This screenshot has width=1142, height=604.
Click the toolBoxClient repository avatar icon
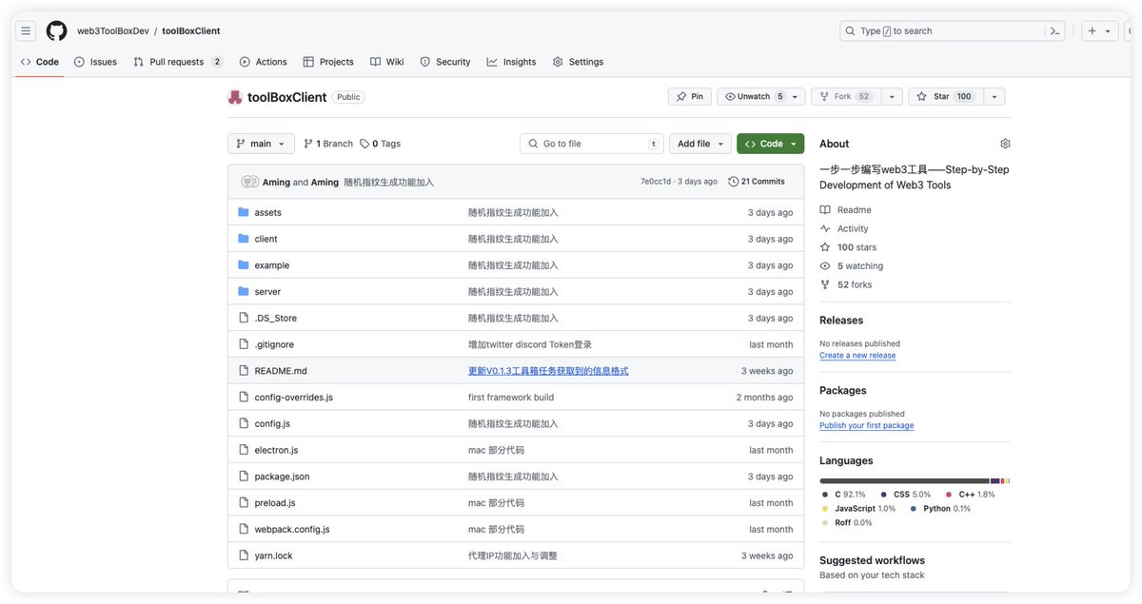(235, 97)
